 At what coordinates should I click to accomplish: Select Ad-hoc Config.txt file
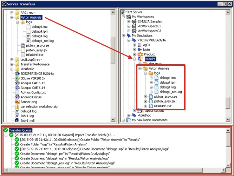[x=33, y=92]
